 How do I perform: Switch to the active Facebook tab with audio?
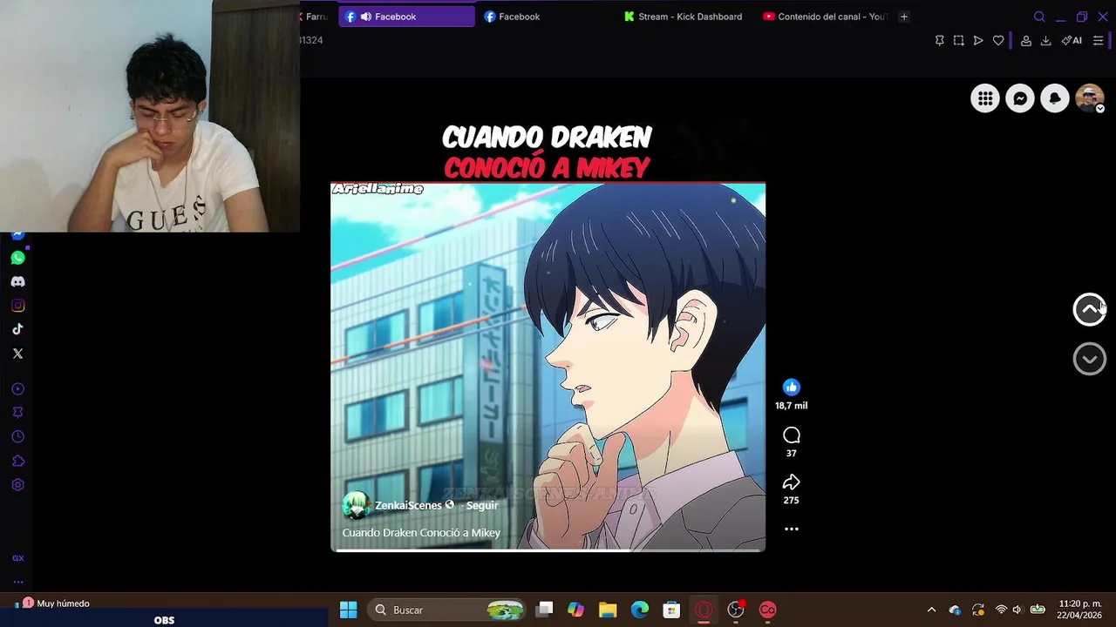(406, 17)
